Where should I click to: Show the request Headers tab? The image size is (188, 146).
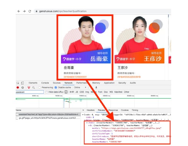[91, 110]
